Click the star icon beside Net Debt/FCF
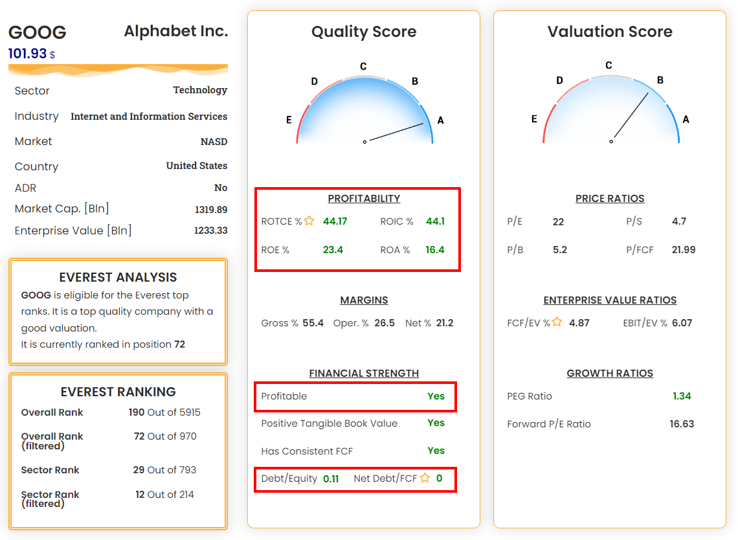 (425, 478)
